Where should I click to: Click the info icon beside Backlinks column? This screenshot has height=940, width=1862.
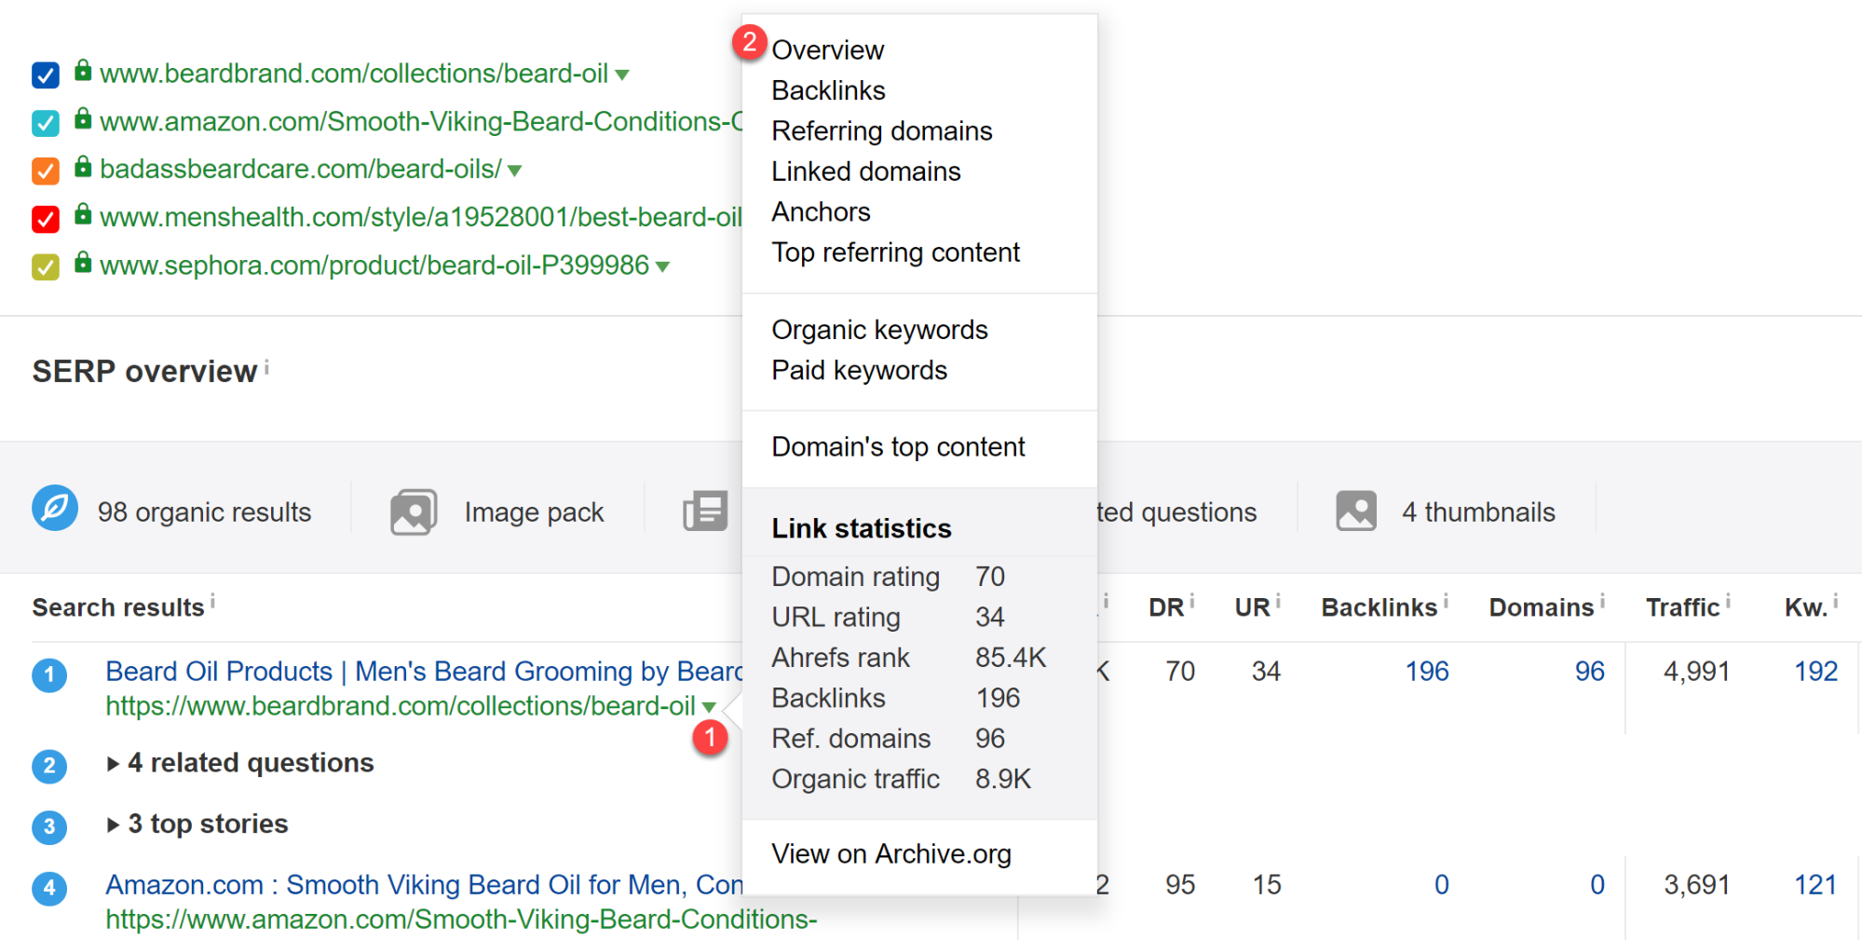tap(1446, 603)
